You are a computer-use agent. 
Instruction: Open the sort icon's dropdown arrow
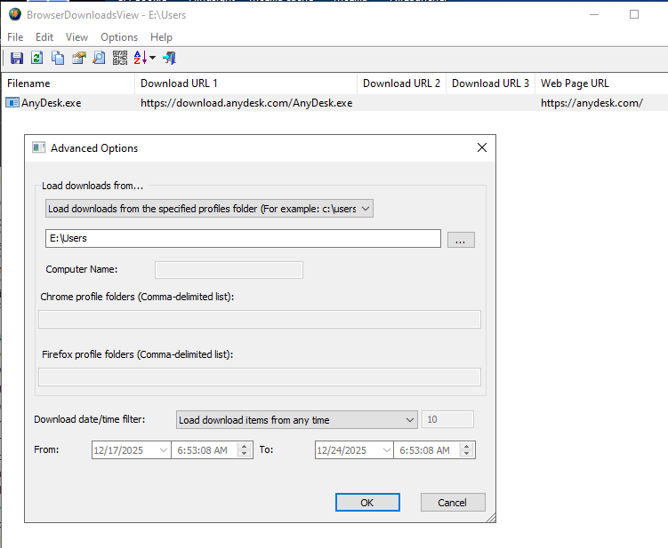152,58
